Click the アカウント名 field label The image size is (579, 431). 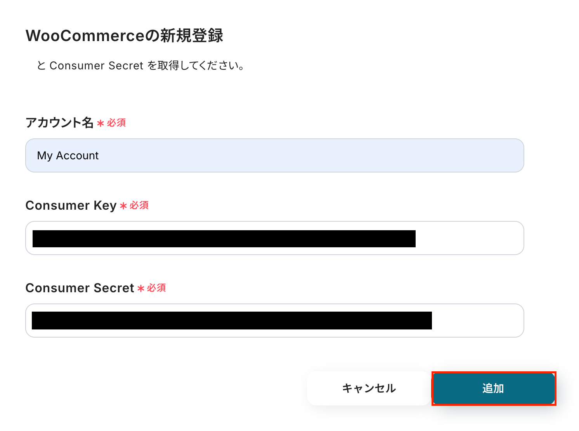[x=59, y=123]
